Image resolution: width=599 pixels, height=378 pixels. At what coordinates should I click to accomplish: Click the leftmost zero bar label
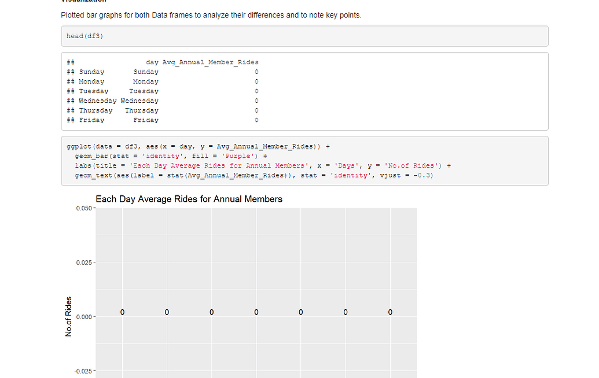click(122, 312)
